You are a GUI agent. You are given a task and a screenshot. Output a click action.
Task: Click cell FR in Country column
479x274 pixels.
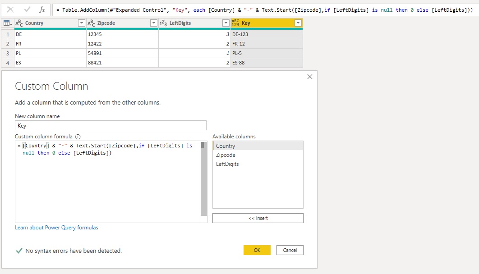[51, 44]
